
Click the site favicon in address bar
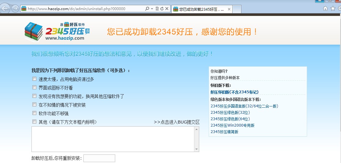coord(24,9)
